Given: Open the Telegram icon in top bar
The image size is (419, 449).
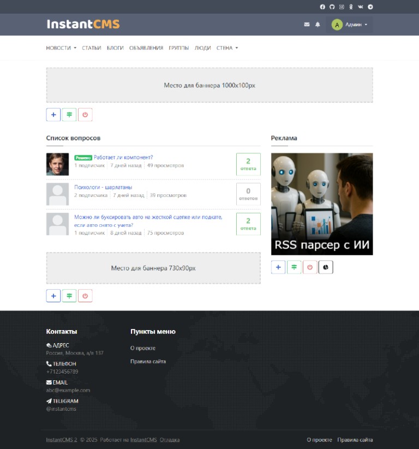Looking at the screenshot, I should (x=370, y=7).
